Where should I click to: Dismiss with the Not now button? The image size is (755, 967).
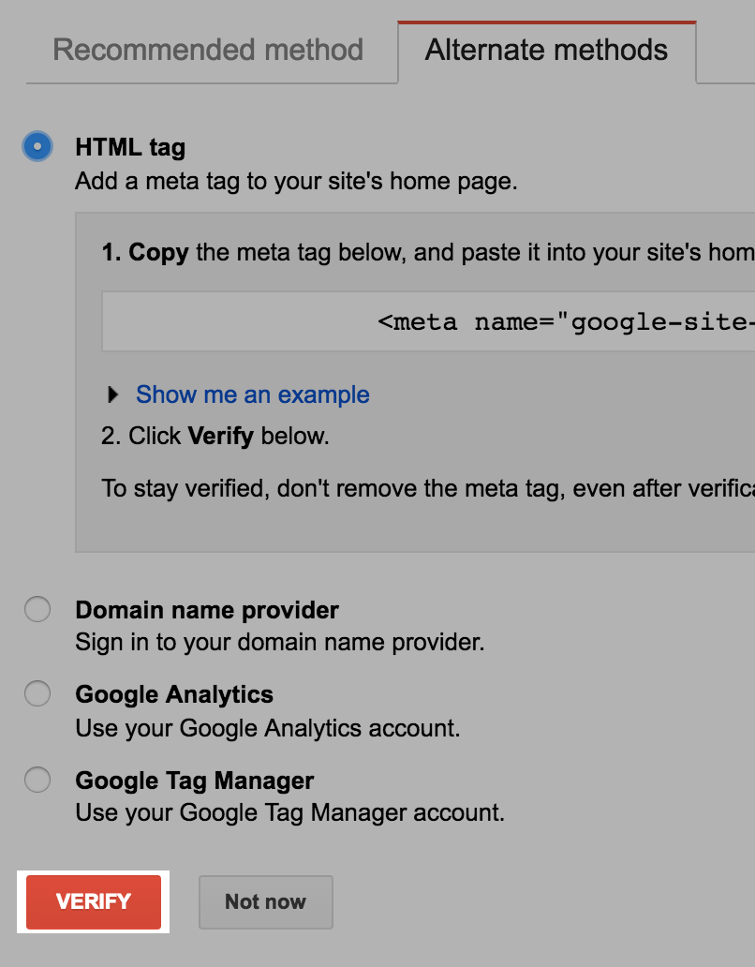pos(266,901)
